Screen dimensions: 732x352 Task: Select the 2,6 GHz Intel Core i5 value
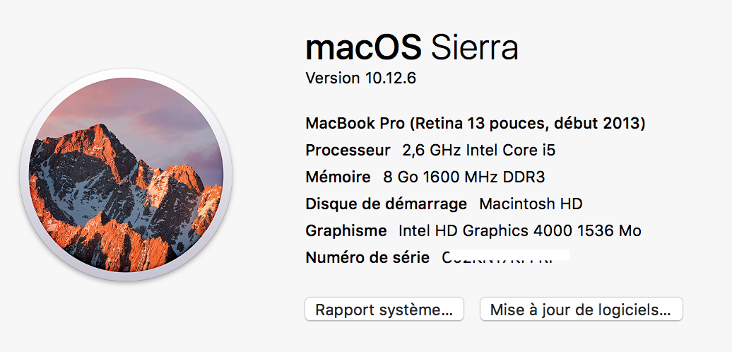tap(473, 150)
